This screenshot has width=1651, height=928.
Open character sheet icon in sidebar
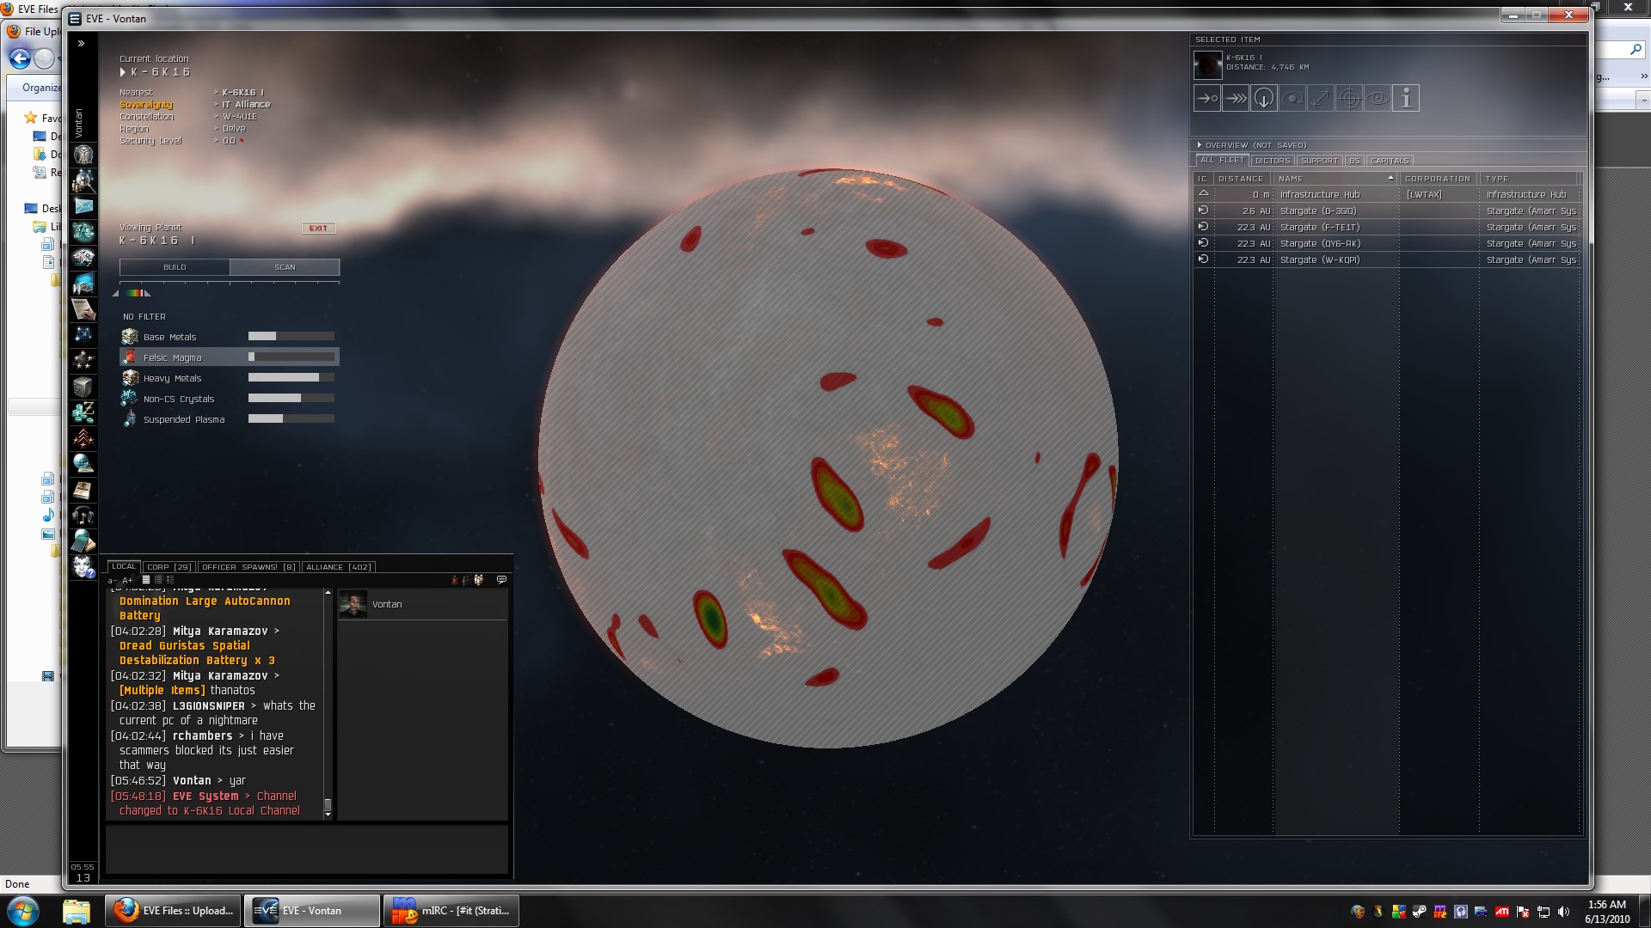[83, 155]
